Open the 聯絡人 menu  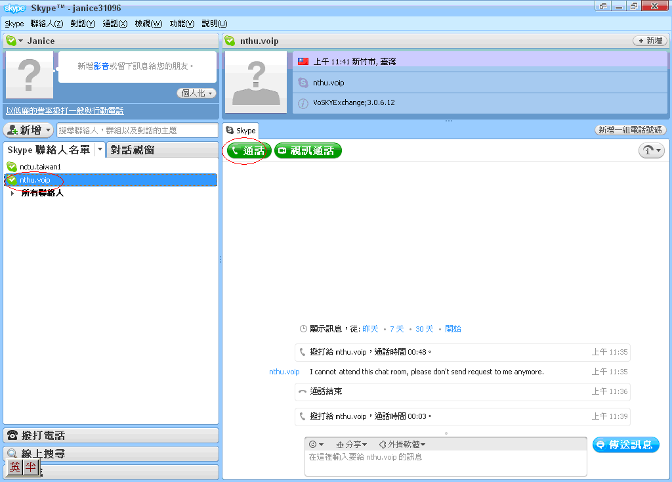click(47, 24)
